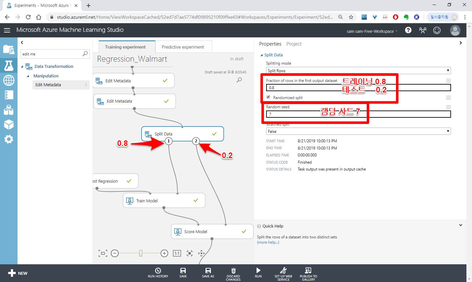Click the Random seed input field
The width and height of the screenshot is (472, 282).
coord(358,114)
